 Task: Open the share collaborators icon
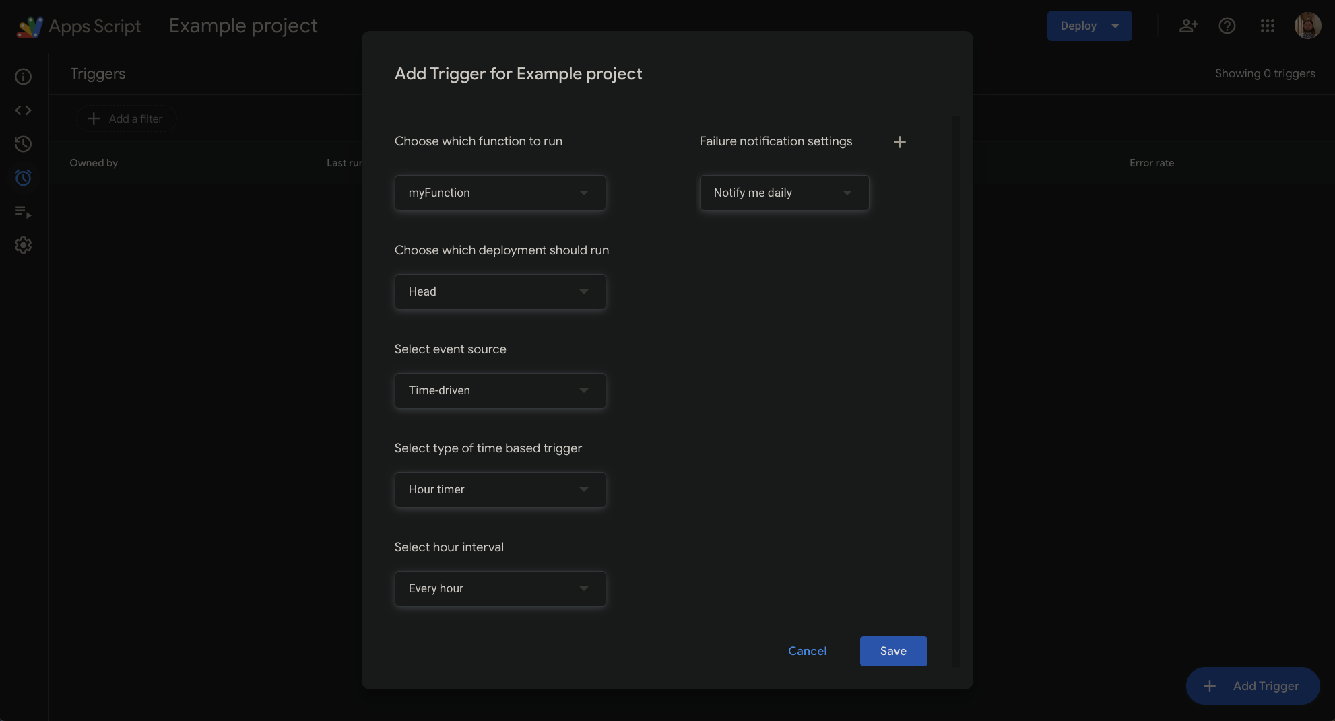point(1188,26)
